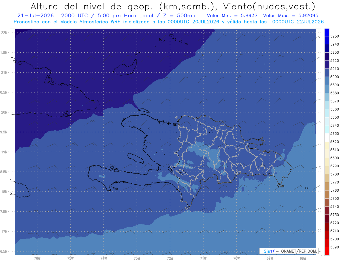Click the '5800' colorbar label
Viewport: 340px width, 262px height.
click(x=334, y=158)
